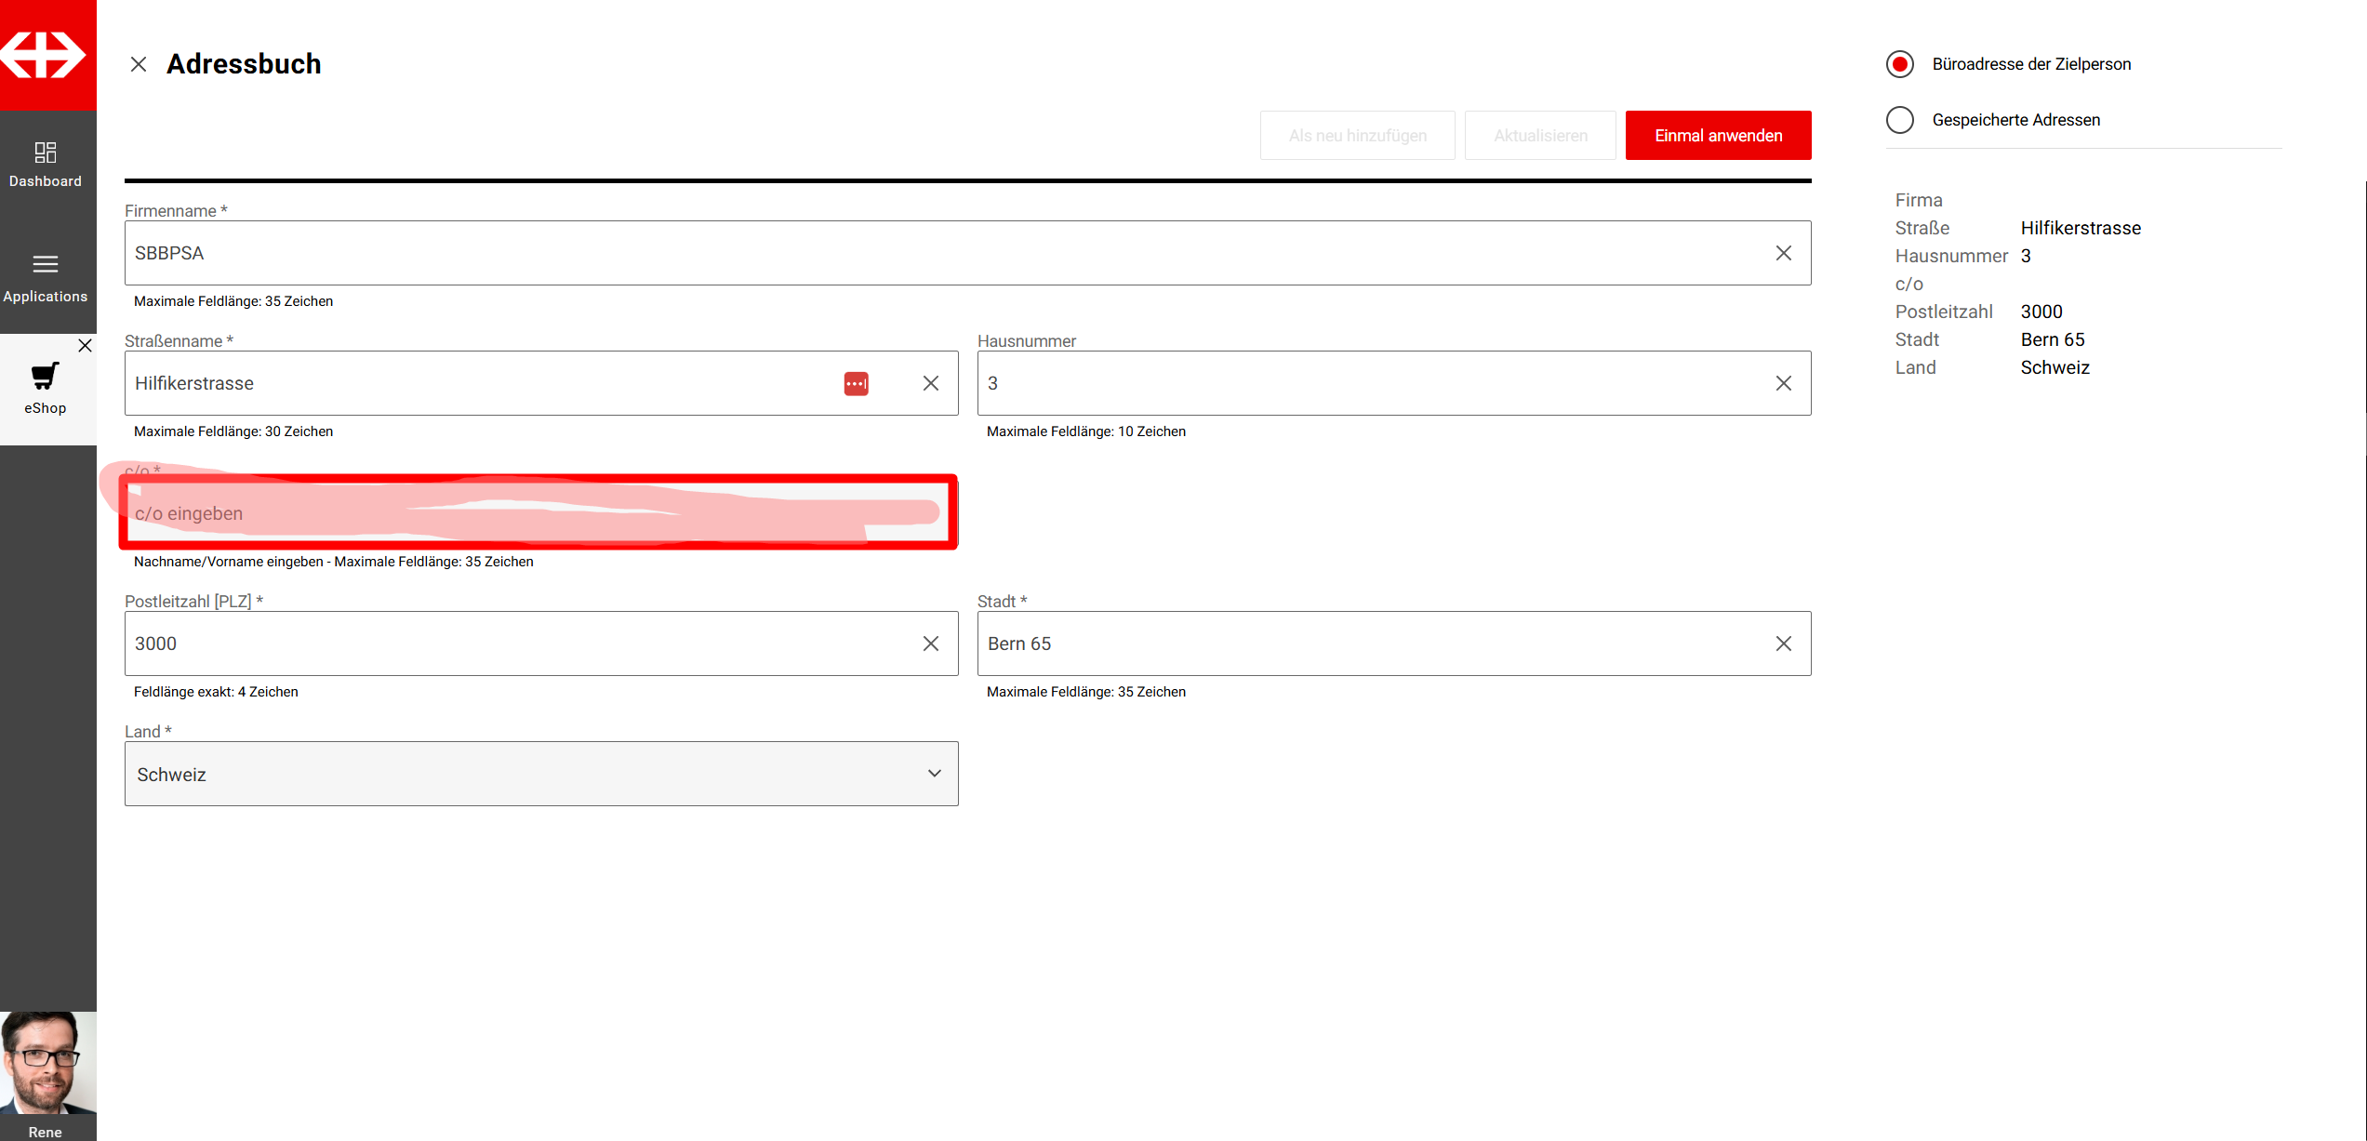2367x1141 pixels.
Task: Open the Applications menu icon
Action: coord(46,264)
